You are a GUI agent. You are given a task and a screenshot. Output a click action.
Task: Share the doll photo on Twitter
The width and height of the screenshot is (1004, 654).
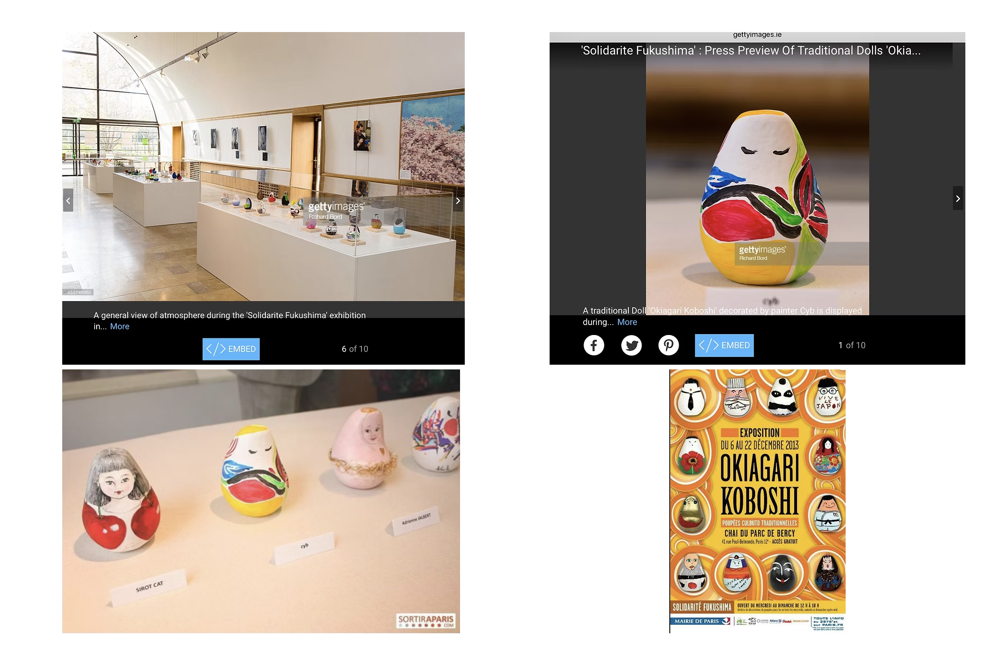(631, 345)
